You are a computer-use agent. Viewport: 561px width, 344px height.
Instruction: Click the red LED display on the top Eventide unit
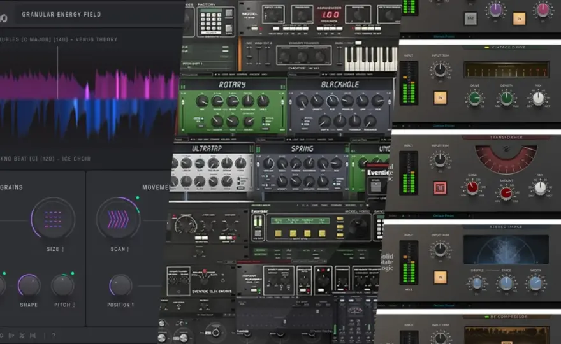(x=331, y=15)
